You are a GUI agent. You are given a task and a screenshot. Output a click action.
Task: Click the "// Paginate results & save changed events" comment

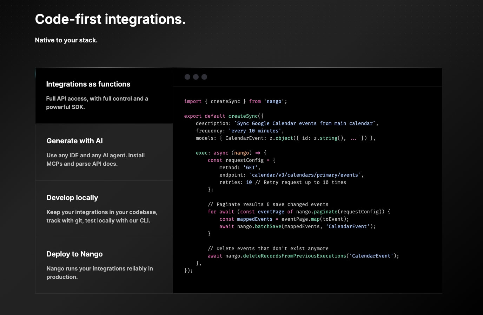point(268,204)
